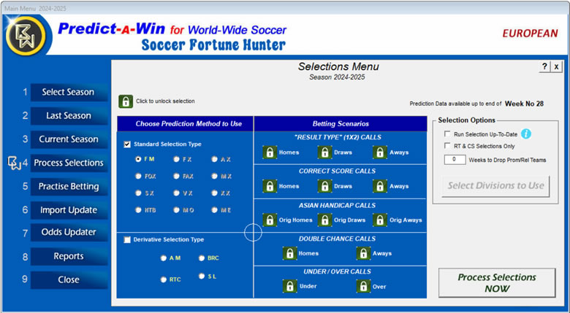
Task: Select the HTB radio option
Action: coord(138,210)
